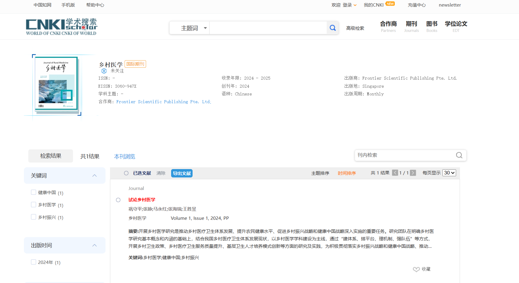Go to previous results page arrow
Viewport: 519px width, 283px height.
395,173
